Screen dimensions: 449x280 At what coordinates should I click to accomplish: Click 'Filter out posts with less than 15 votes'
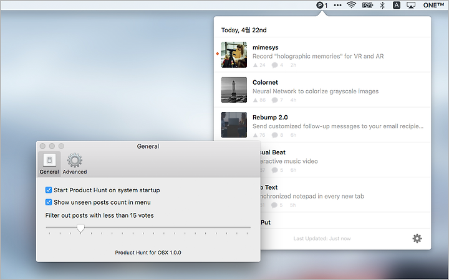point(99,215)
